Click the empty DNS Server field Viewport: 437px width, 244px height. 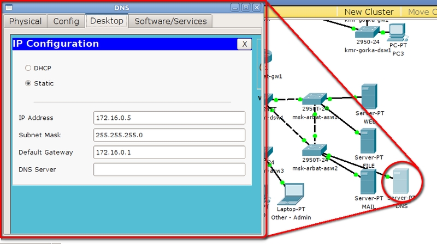[x=169, y=170]
